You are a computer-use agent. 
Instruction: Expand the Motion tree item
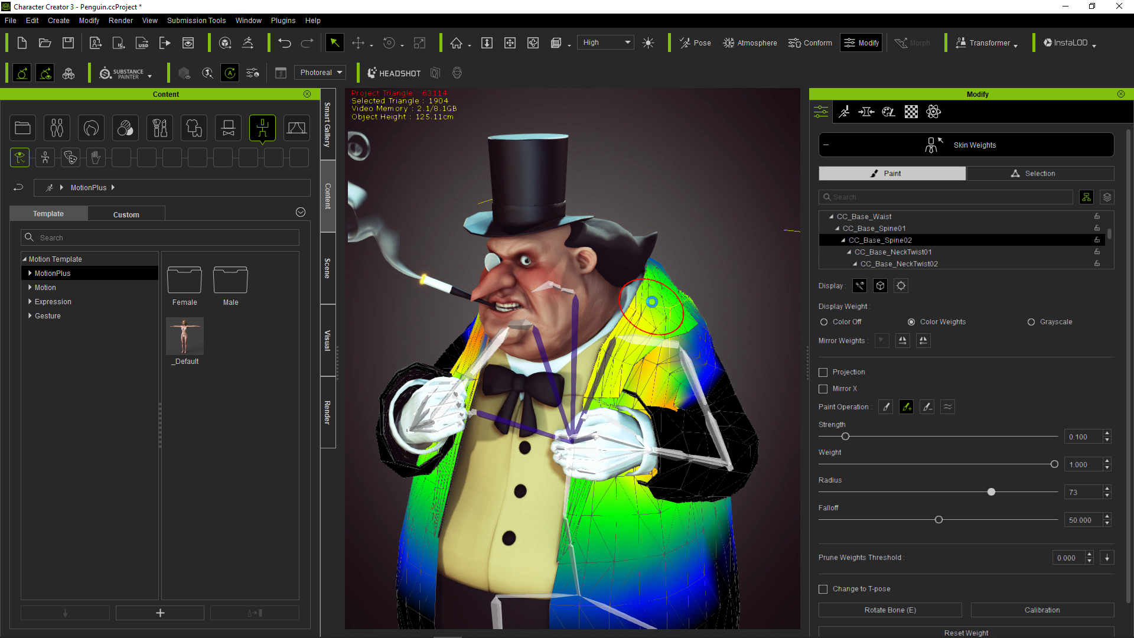coord(30,287)
